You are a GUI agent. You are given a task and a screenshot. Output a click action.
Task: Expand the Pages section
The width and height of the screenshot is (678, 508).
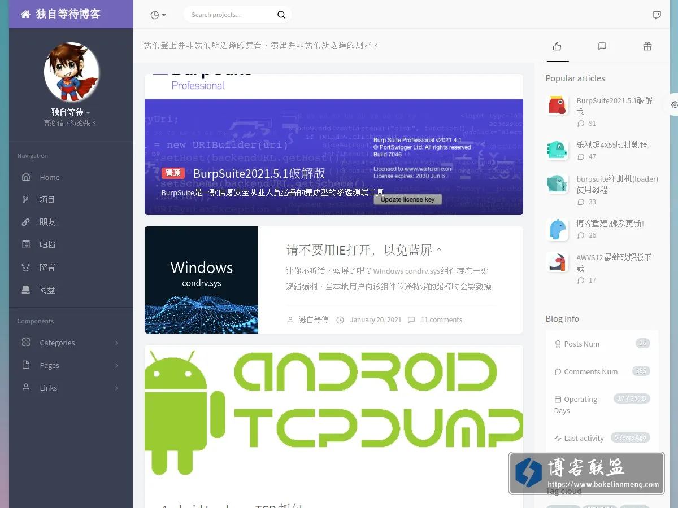71,365
